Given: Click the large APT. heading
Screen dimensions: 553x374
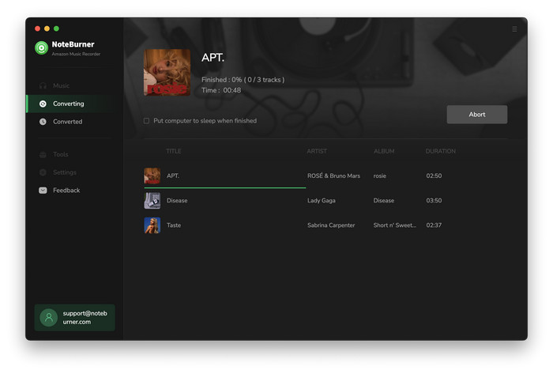Looking at the screenshot, I should click(x=213, y=58).
